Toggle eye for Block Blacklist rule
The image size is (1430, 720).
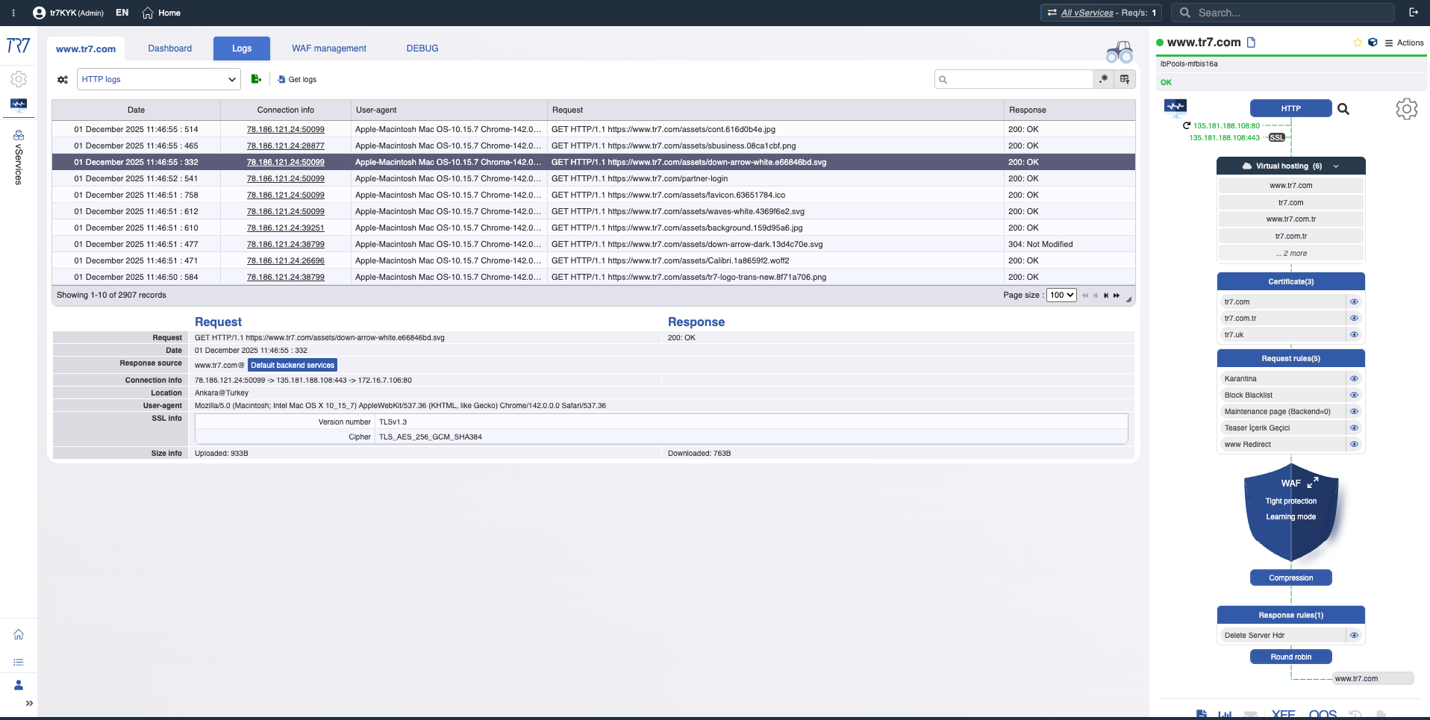pyautogui.click(x=1354, y=395)
